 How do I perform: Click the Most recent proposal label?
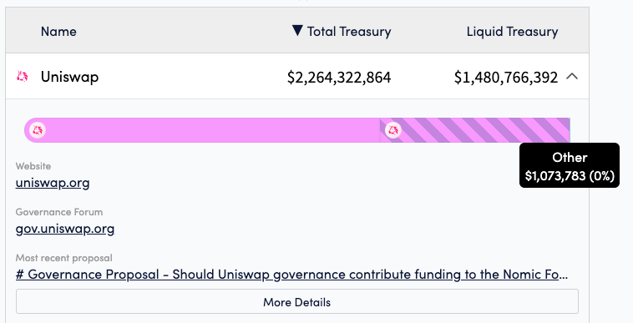[63, 258]
